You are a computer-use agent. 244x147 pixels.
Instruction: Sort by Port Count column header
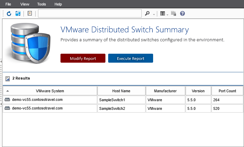227,91
